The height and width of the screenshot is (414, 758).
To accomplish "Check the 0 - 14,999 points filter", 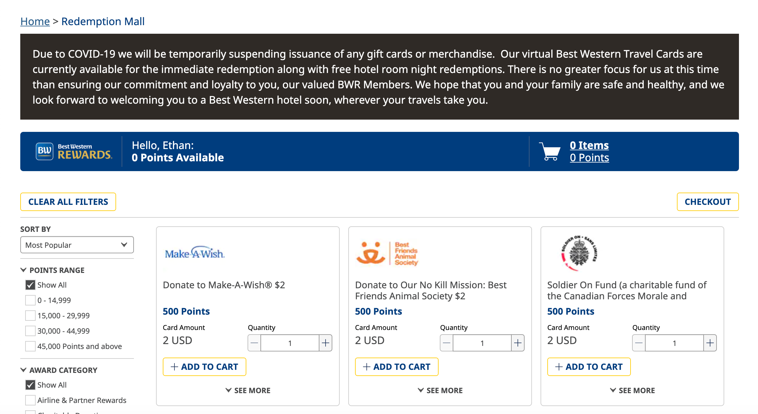I will coord(30,300).
